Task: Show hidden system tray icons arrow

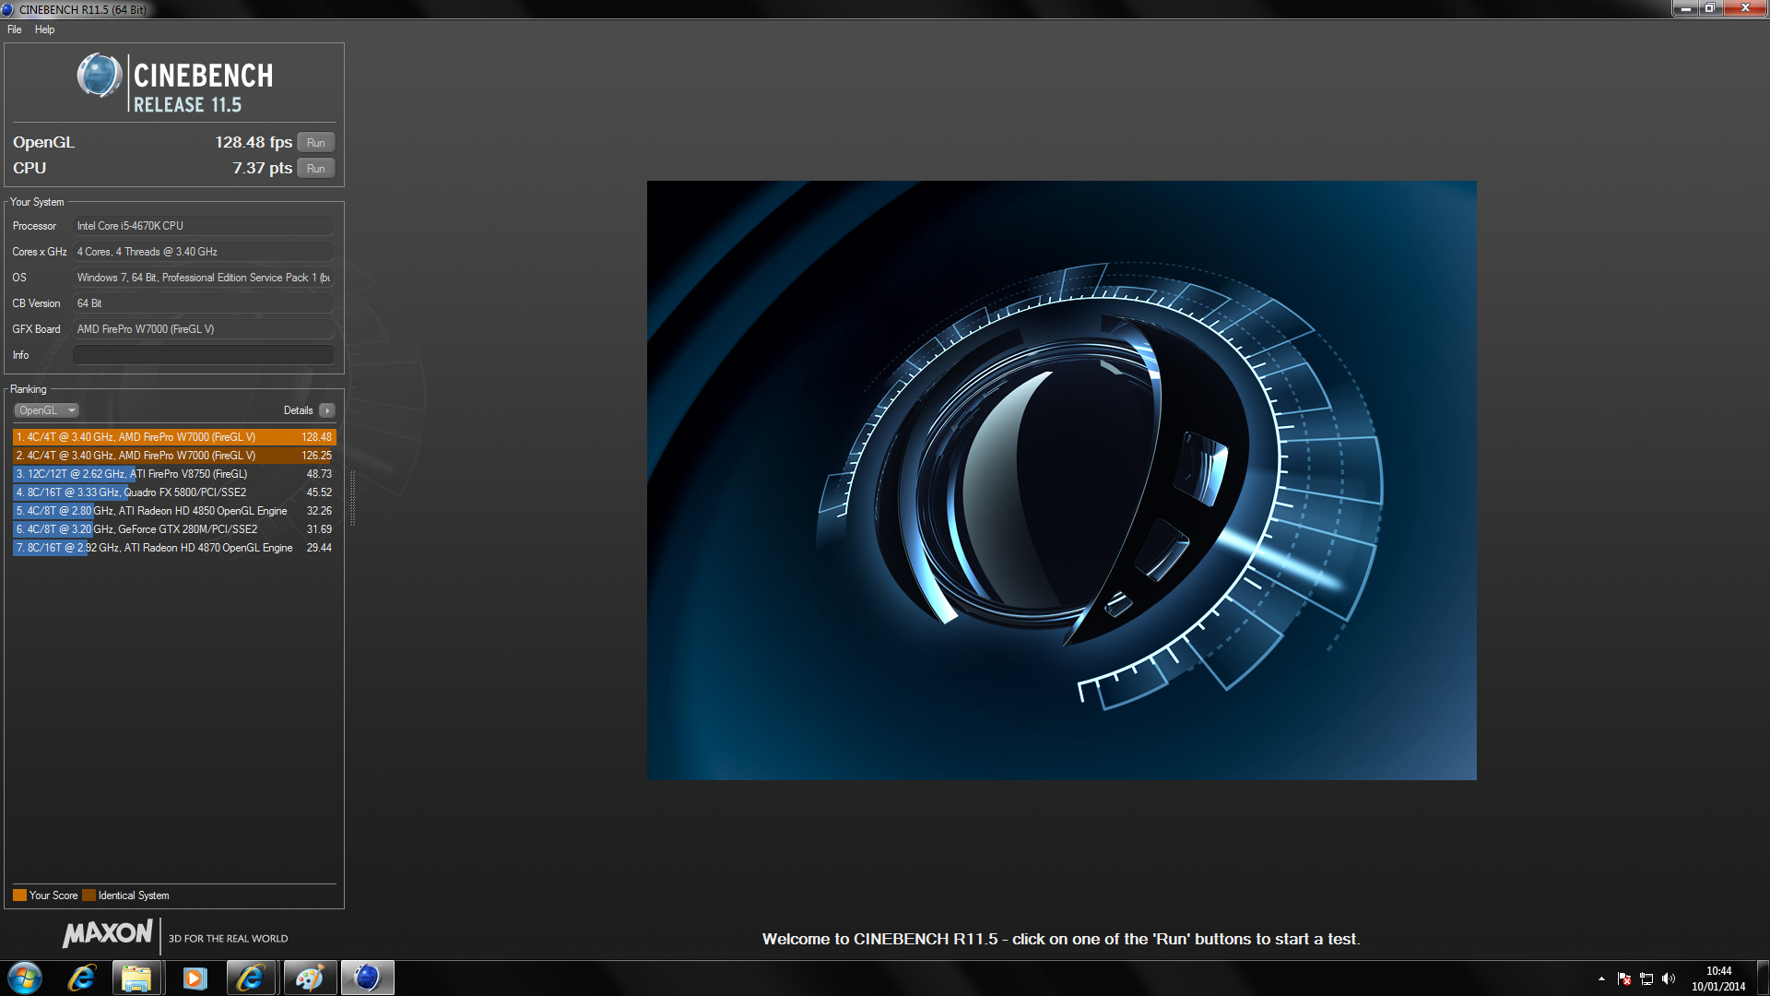Action: click(x=1601, y=978)
